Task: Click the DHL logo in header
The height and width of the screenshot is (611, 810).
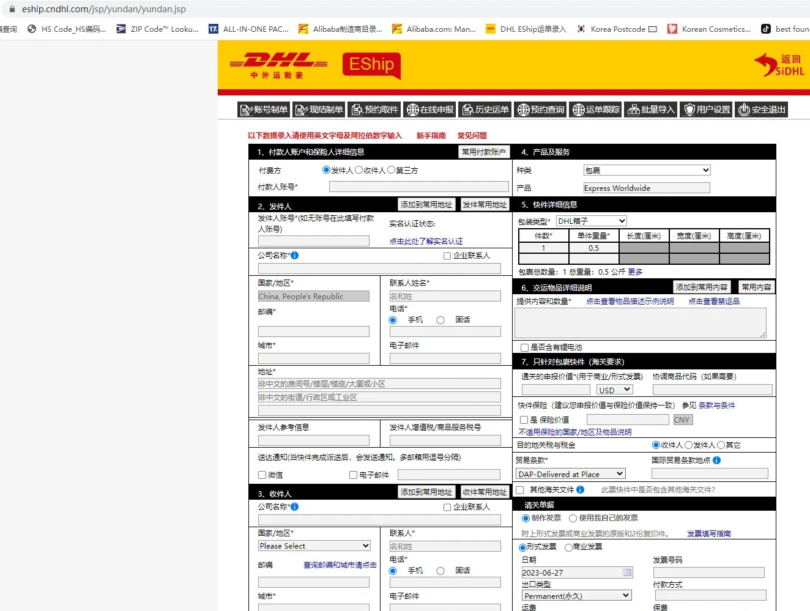Action: (x=278, y=65)
